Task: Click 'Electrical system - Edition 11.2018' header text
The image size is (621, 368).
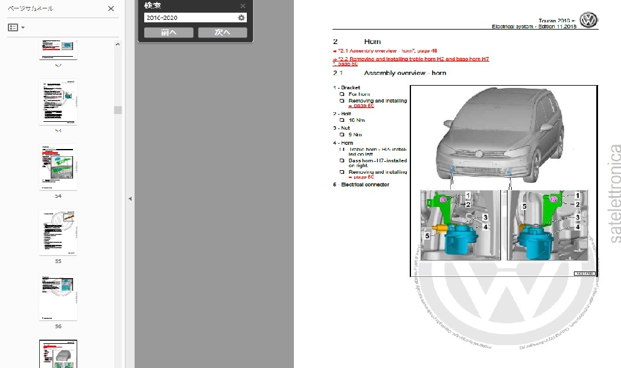Action: point(534,27)
